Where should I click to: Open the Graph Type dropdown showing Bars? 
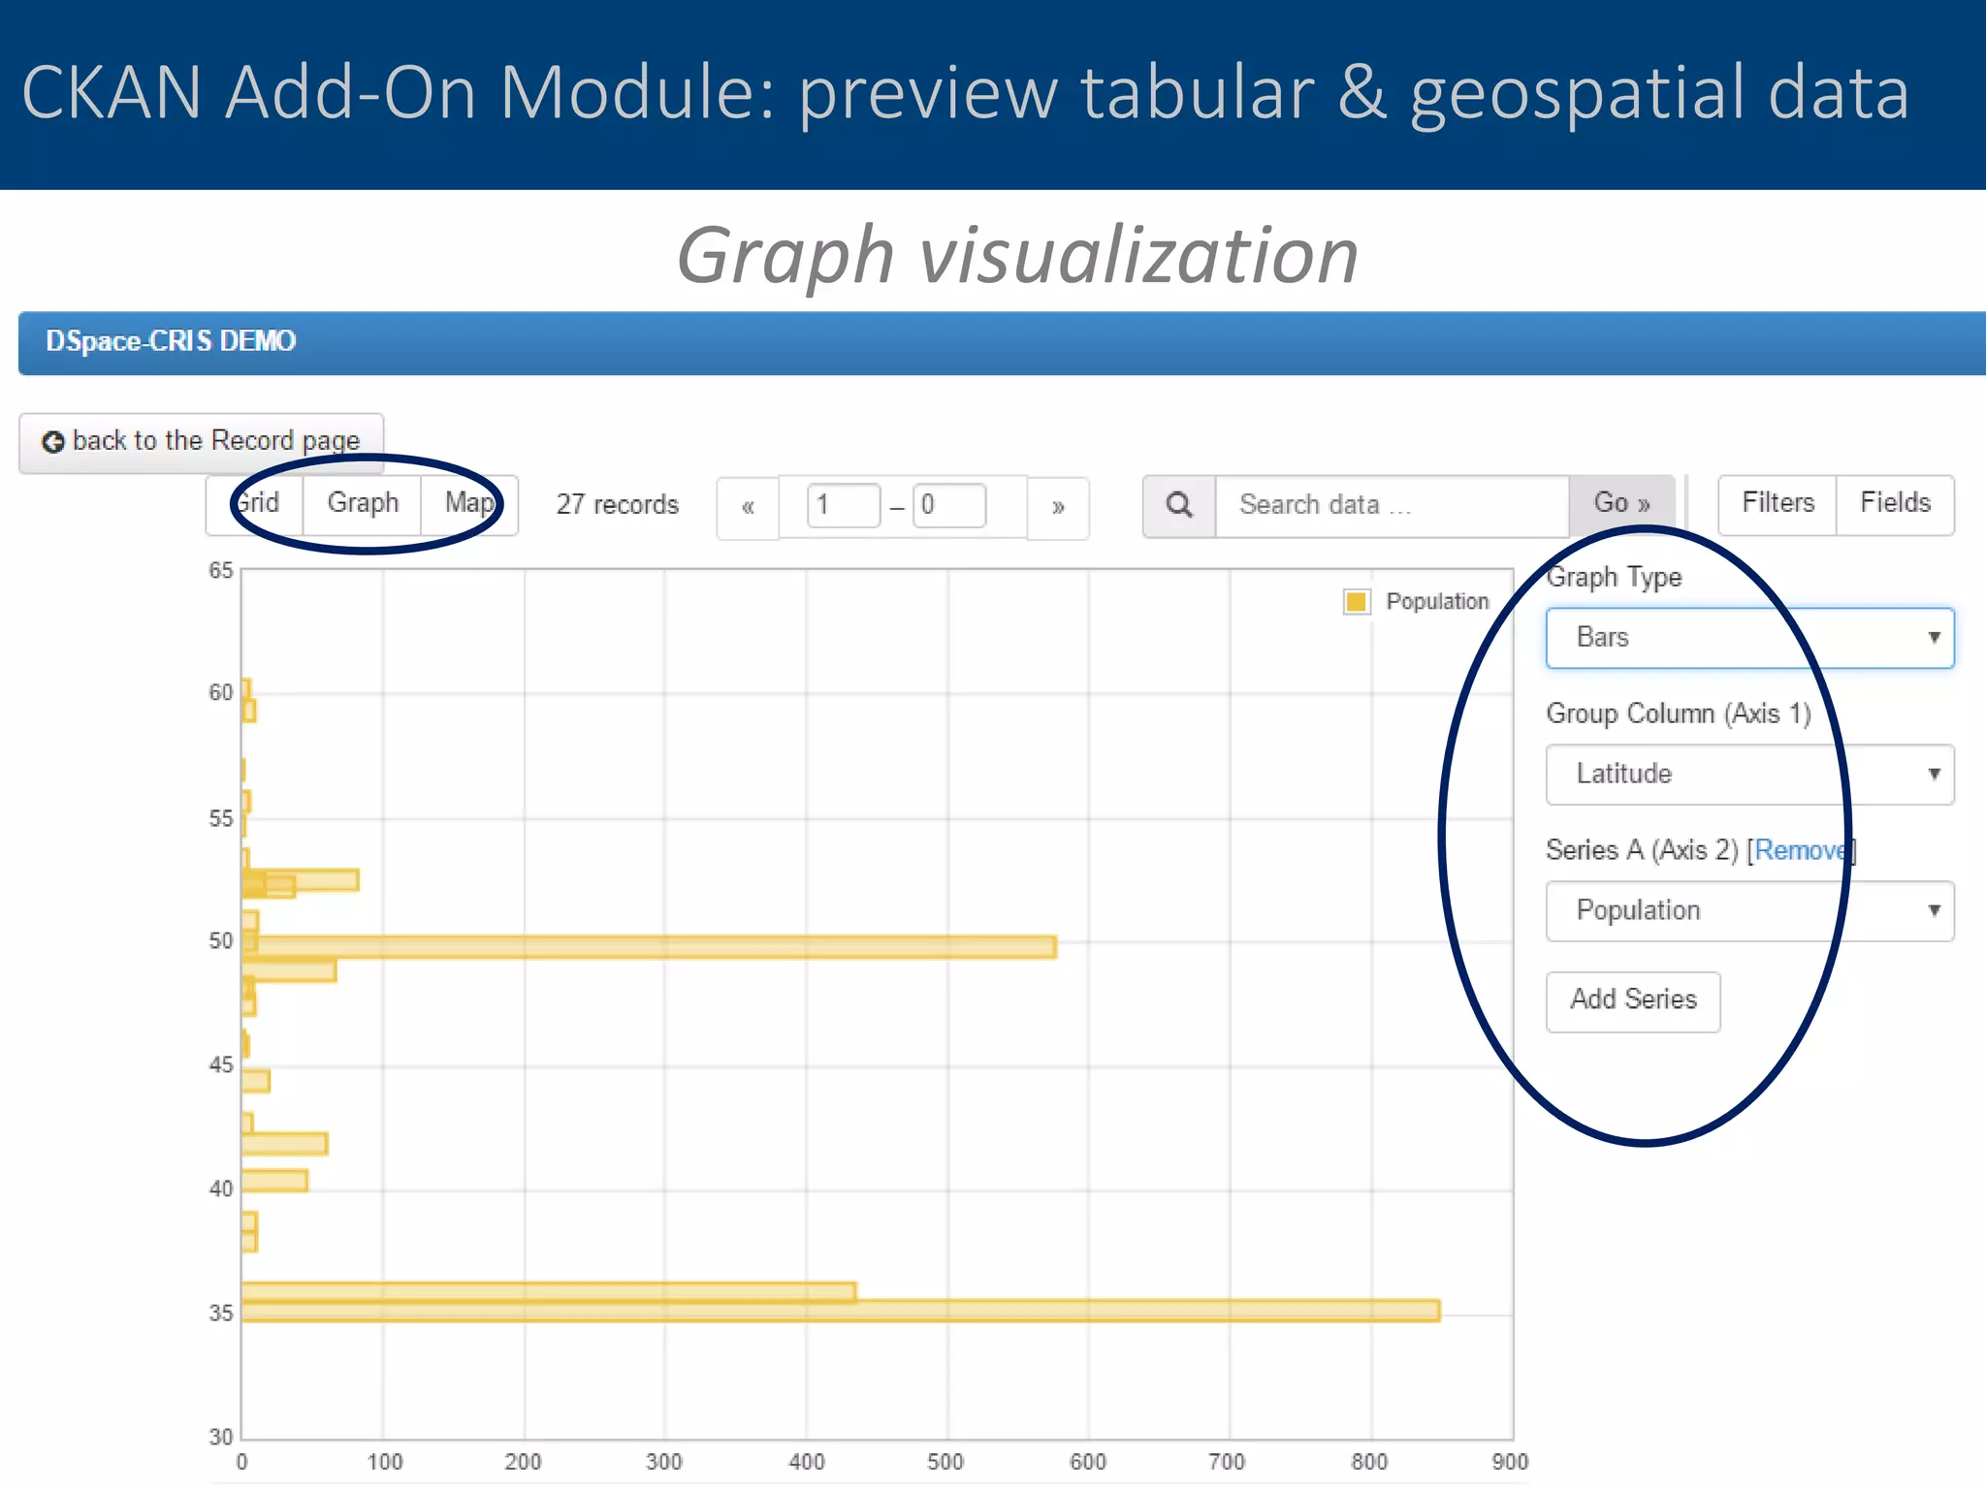tap(1749, 638)
